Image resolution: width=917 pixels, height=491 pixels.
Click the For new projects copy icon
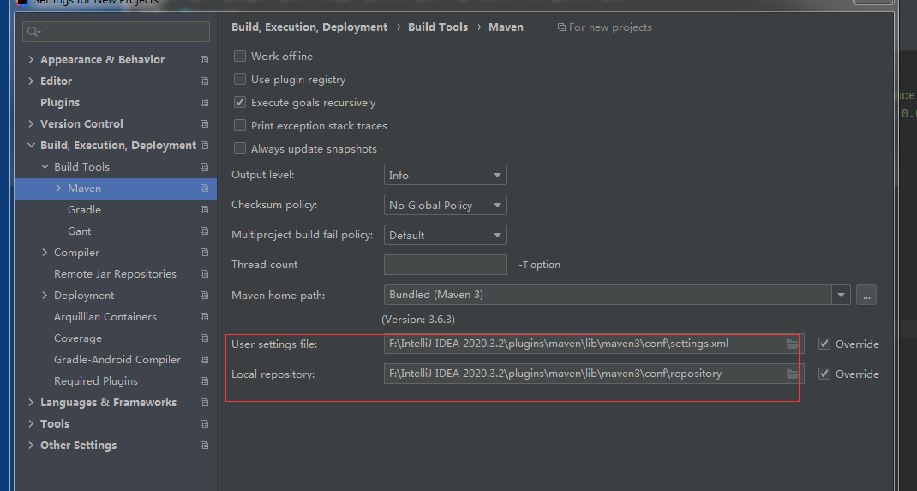[561, 27]
